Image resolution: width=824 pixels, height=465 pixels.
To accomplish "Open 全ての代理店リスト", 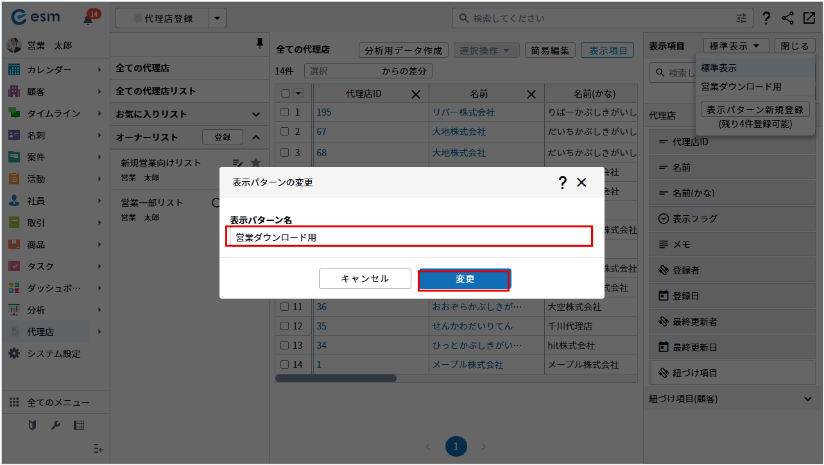I will [x=156, y=91].
